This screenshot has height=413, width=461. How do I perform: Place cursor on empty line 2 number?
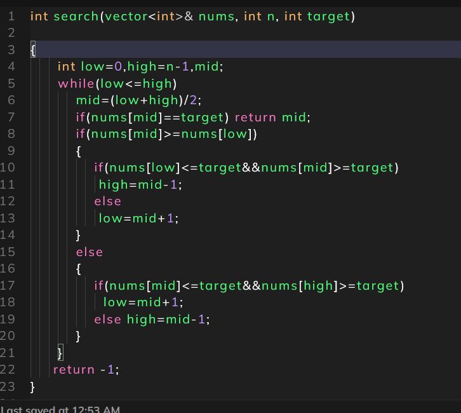click(11, 32)
